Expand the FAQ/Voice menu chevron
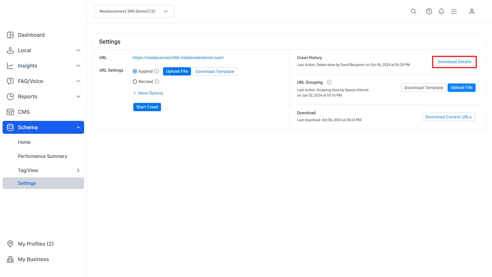 pyautogui.click(x=78, y=81)
